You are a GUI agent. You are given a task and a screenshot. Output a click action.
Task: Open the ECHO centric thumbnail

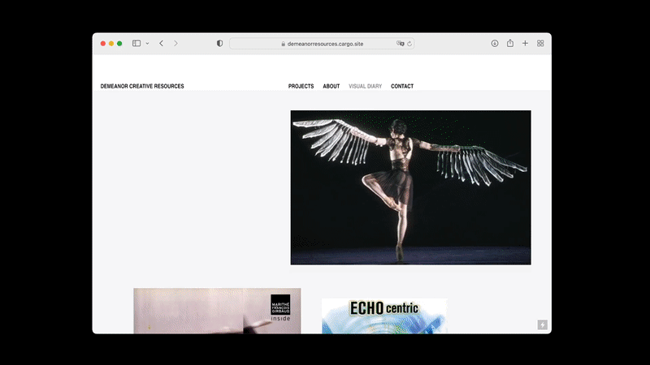(x=383, y=316)
